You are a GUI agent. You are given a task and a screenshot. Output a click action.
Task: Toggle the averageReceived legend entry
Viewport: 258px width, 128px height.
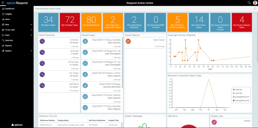[x=241, y=97]
